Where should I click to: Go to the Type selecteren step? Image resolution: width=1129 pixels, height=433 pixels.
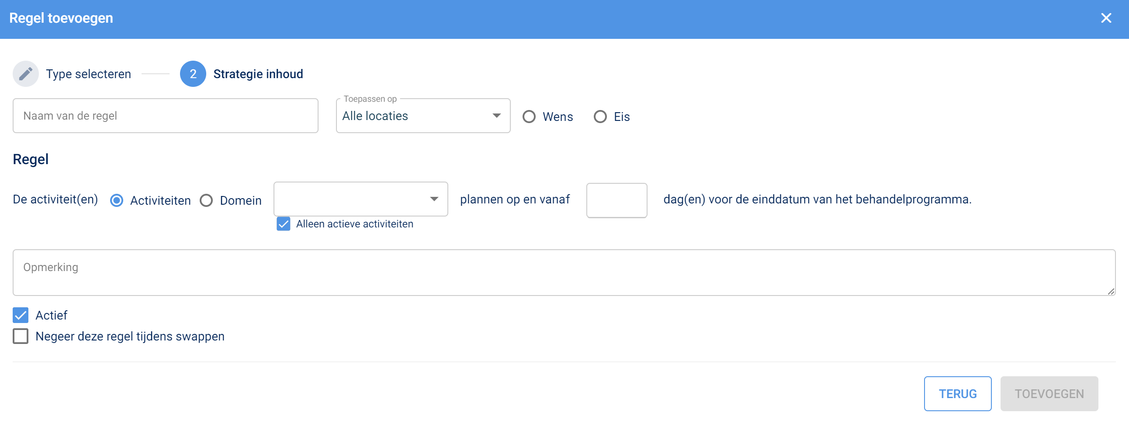[89, 74]
